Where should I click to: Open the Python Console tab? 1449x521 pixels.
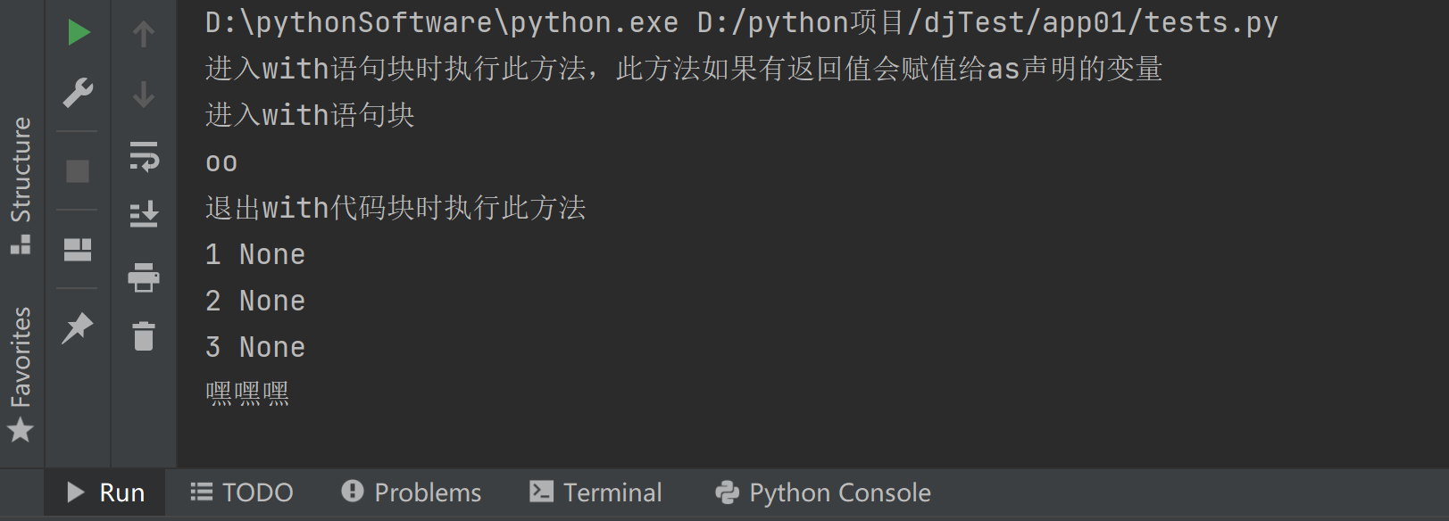coord(823,492)
